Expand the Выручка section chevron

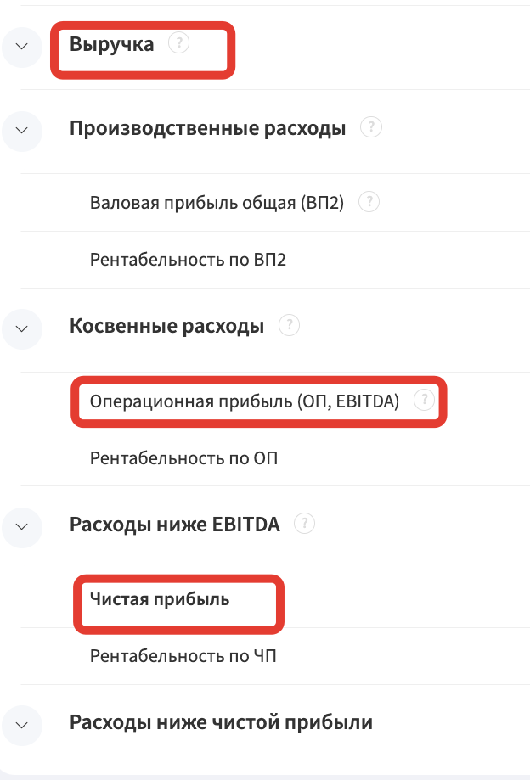point(22,47)
